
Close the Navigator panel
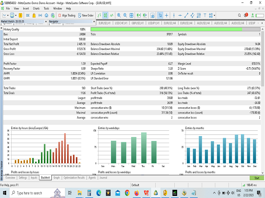(x=94, y=21)
